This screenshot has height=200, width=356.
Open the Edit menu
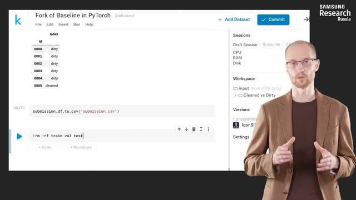[x=50, y=24]
